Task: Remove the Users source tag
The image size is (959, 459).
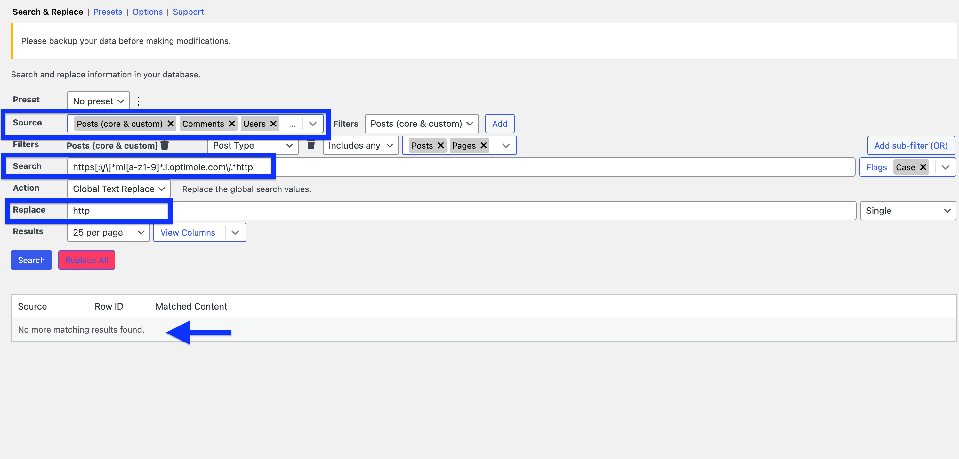Action: (x=273, y=124)
